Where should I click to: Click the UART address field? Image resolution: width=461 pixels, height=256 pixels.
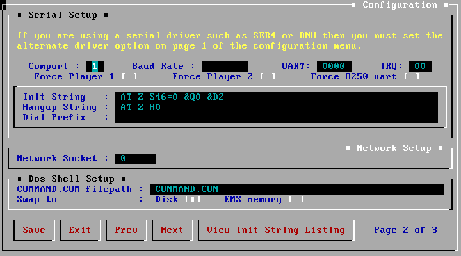click(334, 67)
